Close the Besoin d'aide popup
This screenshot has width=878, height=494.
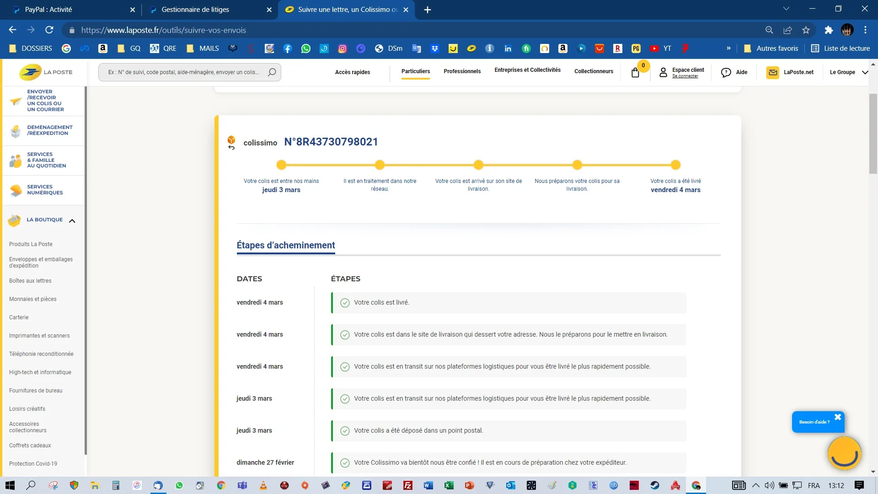(x=838, y=417)
